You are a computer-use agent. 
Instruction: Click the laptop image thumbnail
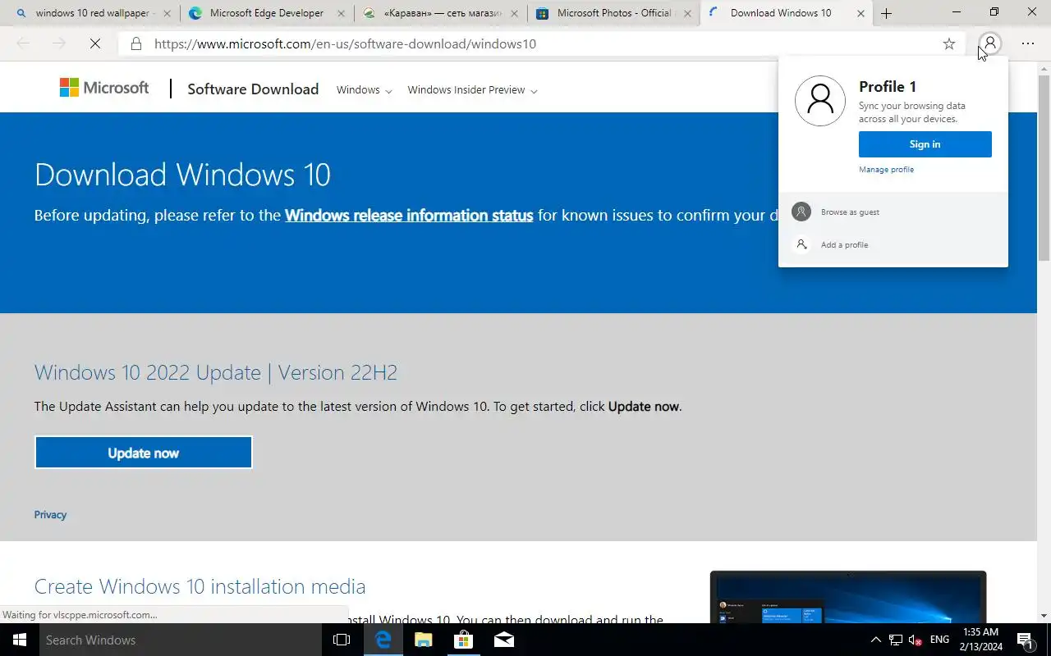[x=848, y=597]
